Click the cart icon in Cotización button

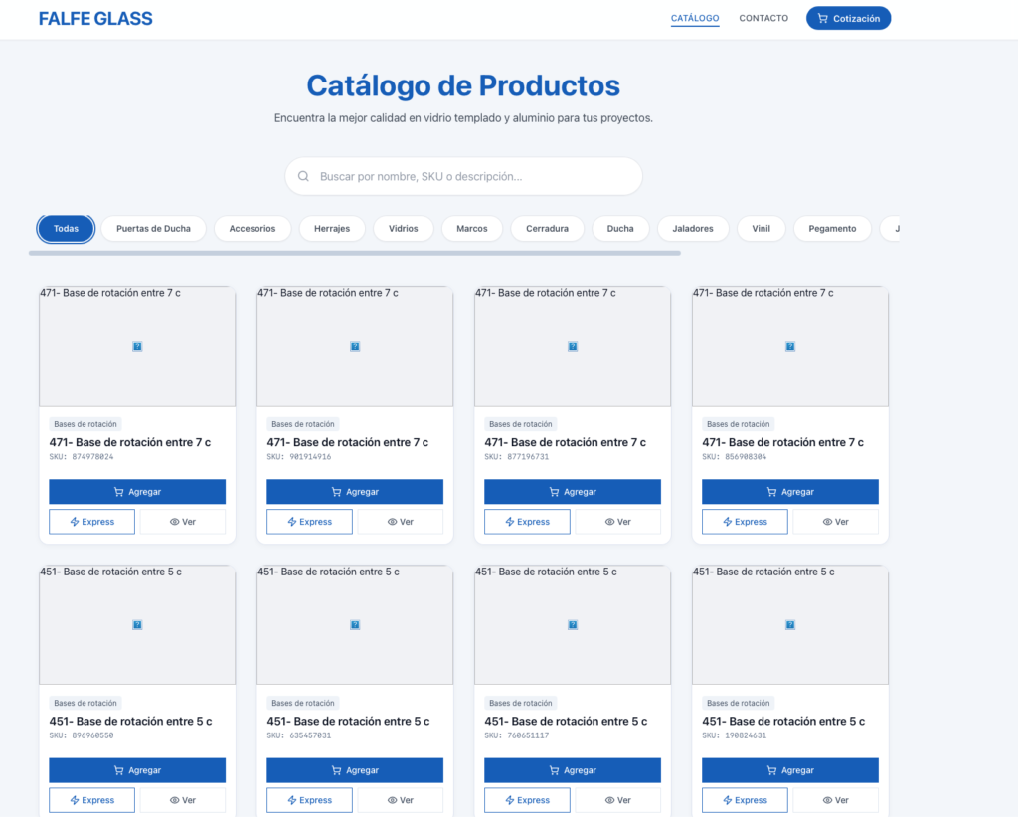point(823,18)
